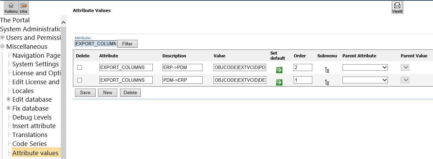Collapse the Miscellaneous tree node
This screenshot has width=433, height=159.
[x=2, y=46]
